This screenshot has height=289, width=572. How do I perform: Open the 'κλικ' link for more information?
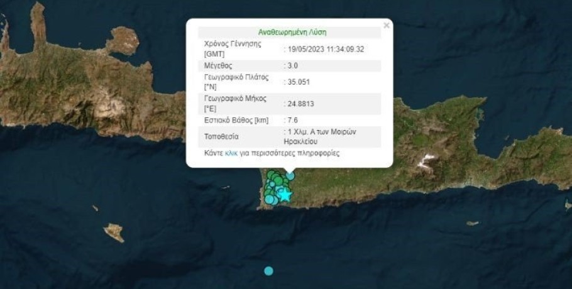pyautogui.click(x=231, y=153)
